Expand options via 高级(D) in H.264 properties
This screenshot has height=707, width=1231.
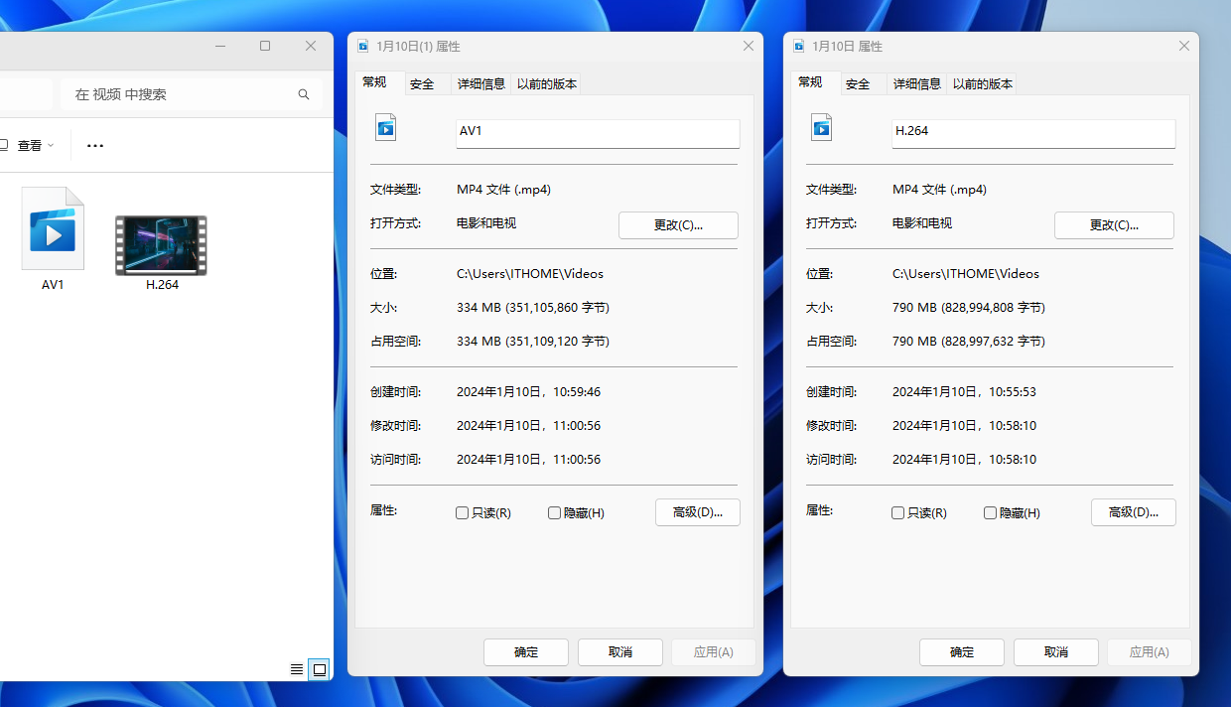click(x=1133, y=512)
